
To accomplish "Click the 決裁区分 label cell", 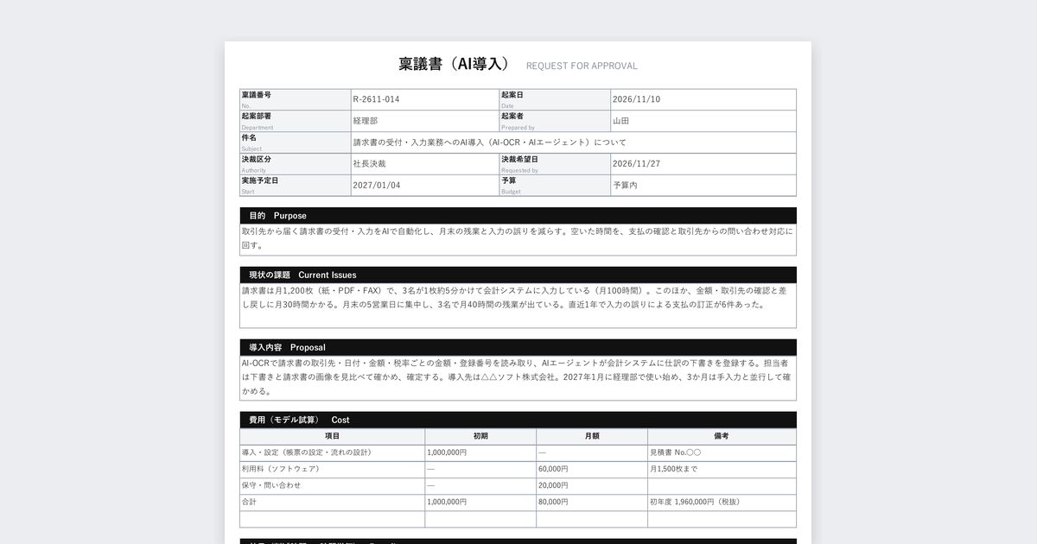I will point(296,164).
